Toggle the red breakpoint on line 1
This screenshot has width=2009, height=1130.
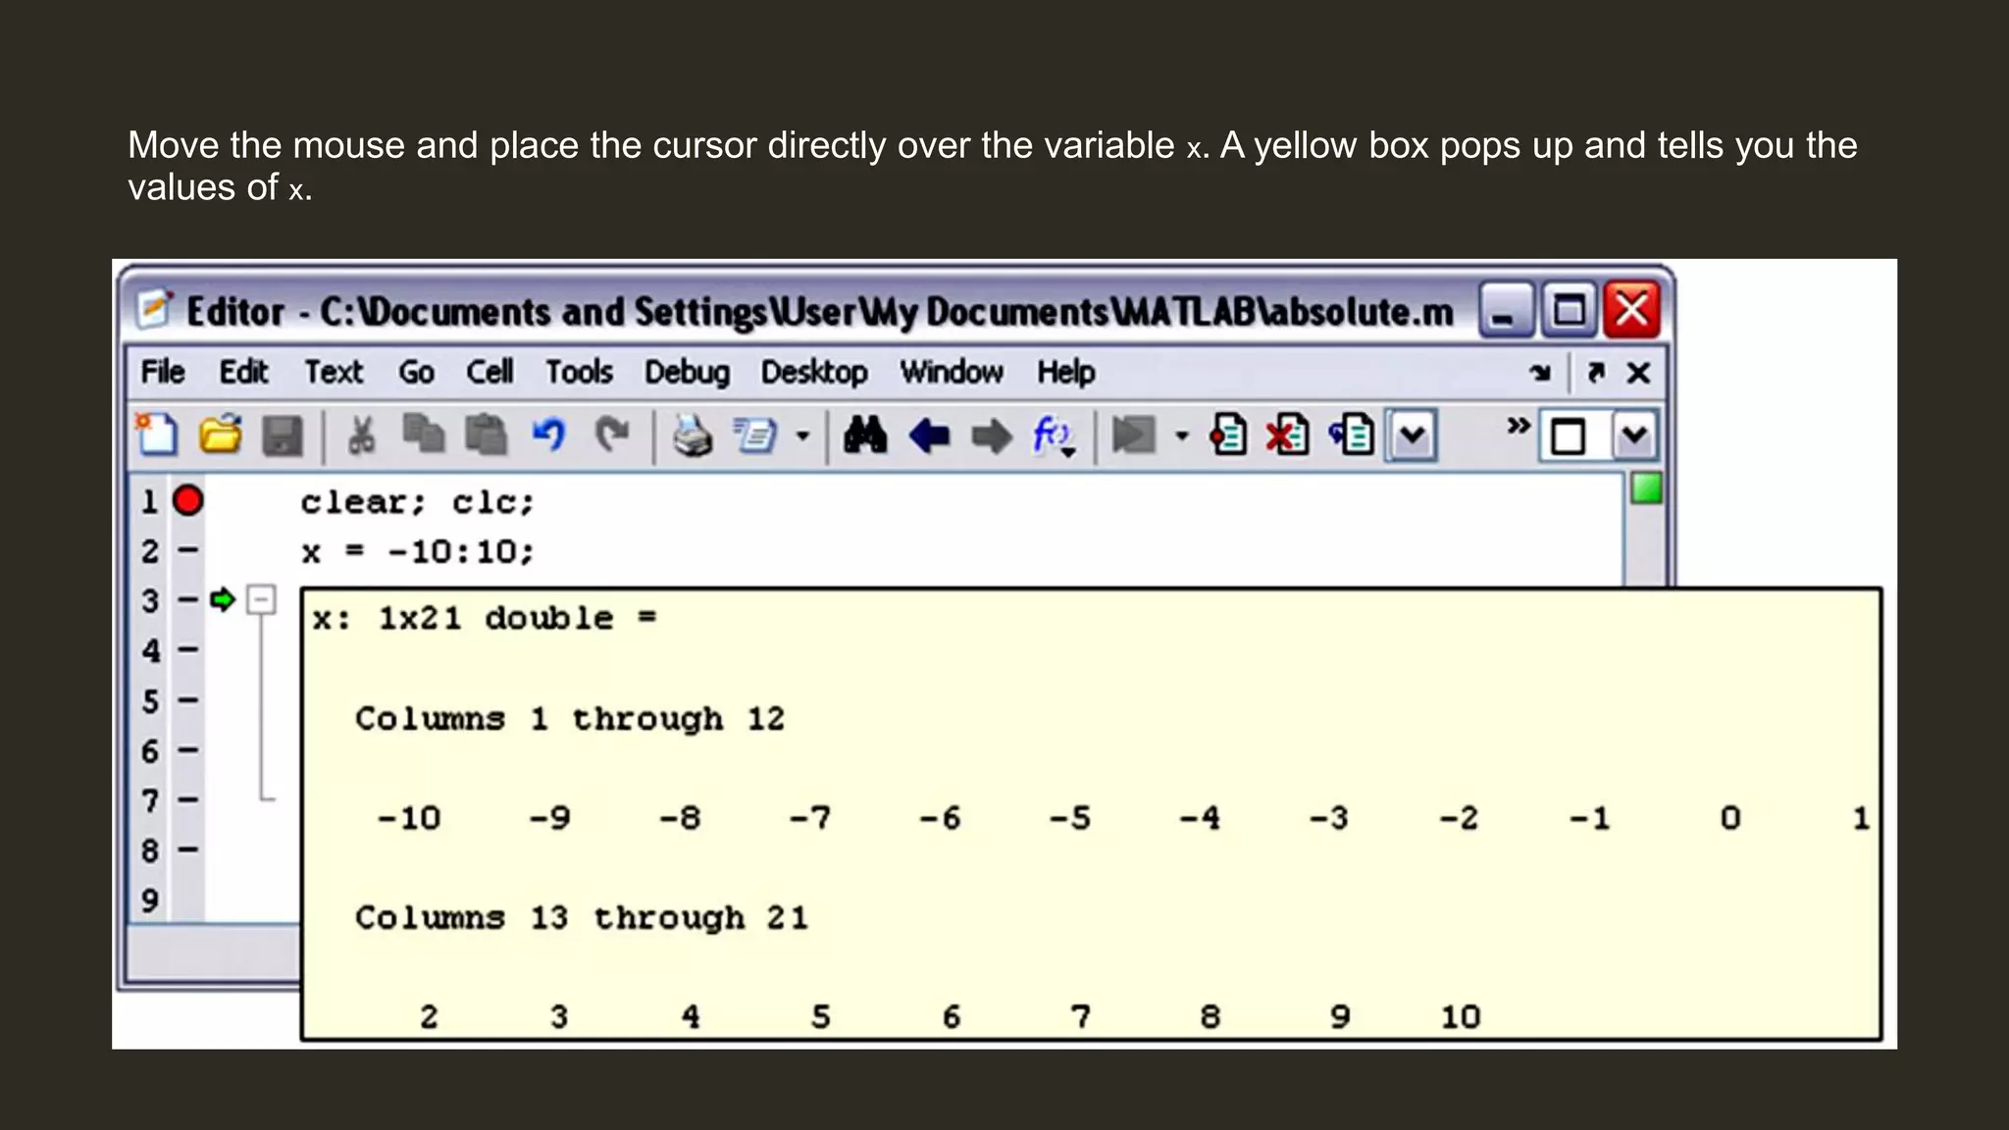coord(187,500)
